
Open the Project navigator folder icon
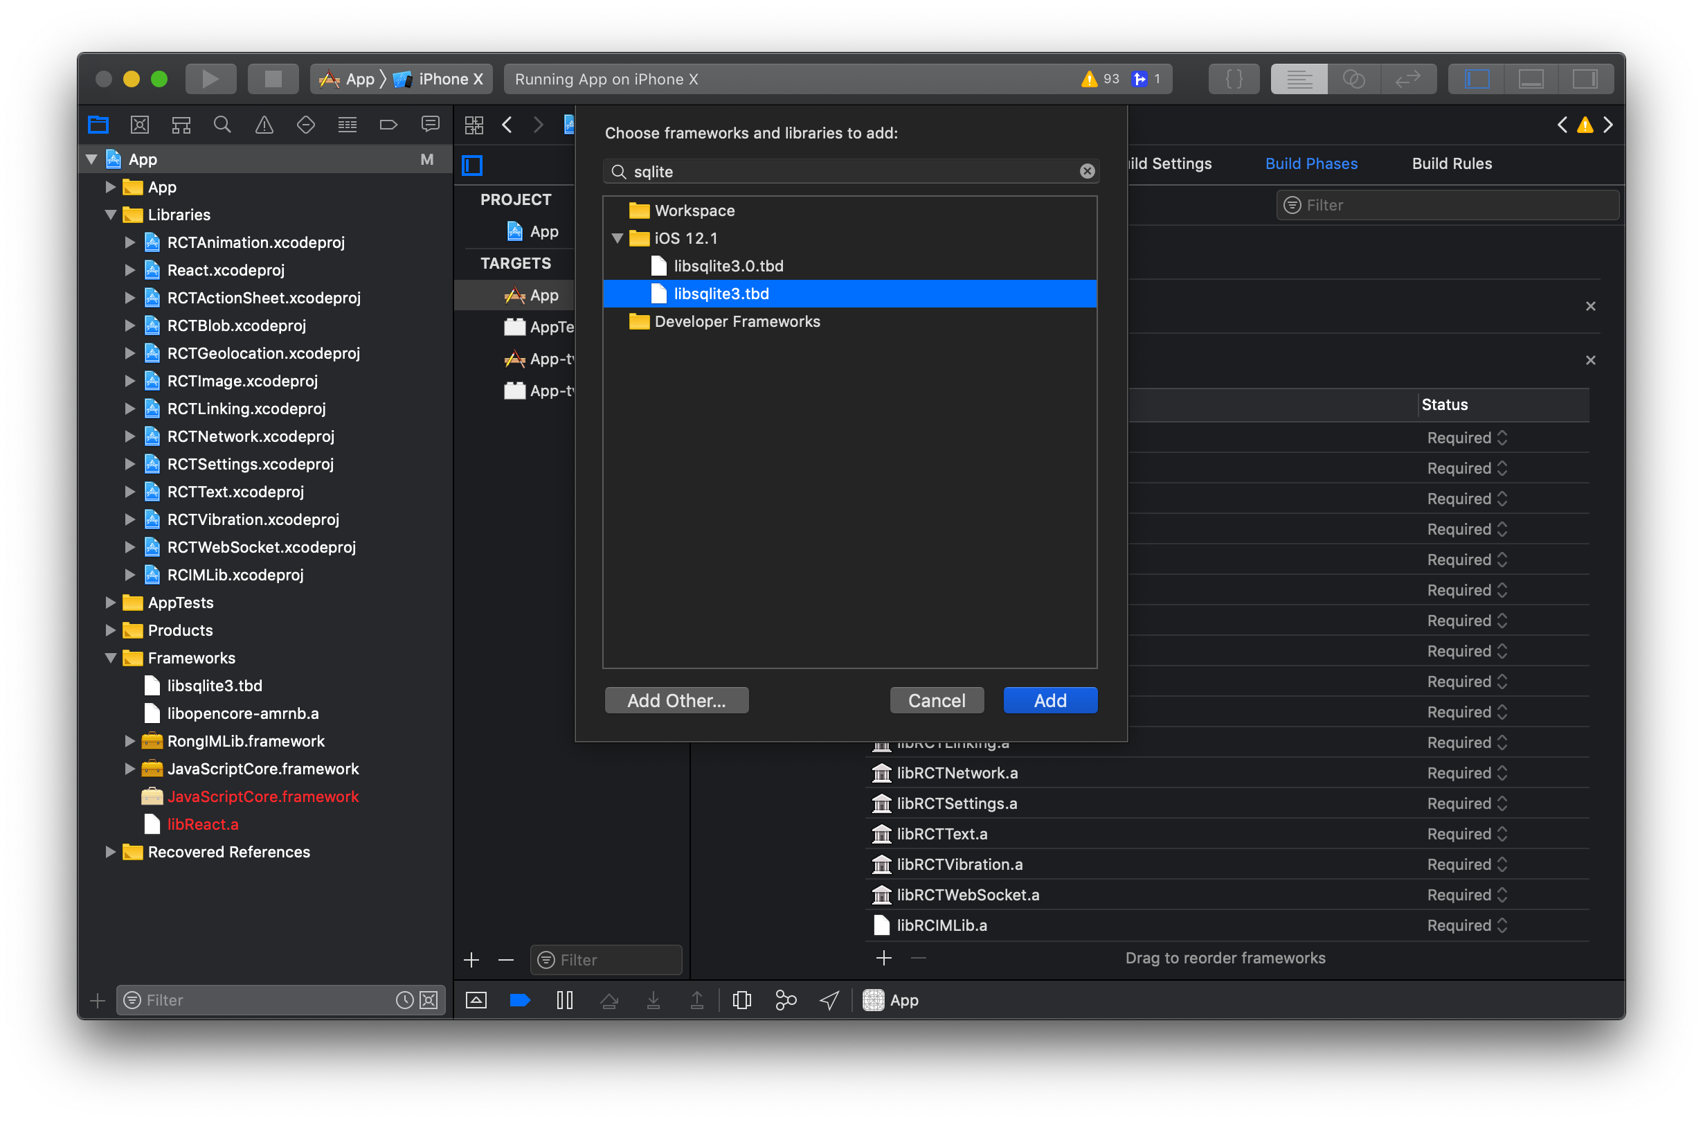click(x=98, y=125)
